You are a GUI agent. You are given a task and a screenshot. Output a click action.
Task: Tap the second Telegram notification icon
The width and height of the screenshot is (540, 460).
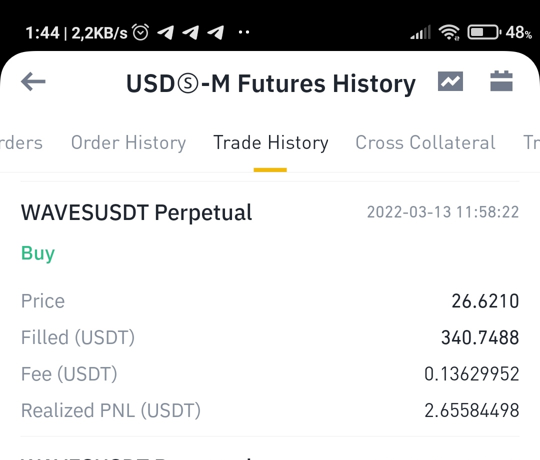pos(191,32)
